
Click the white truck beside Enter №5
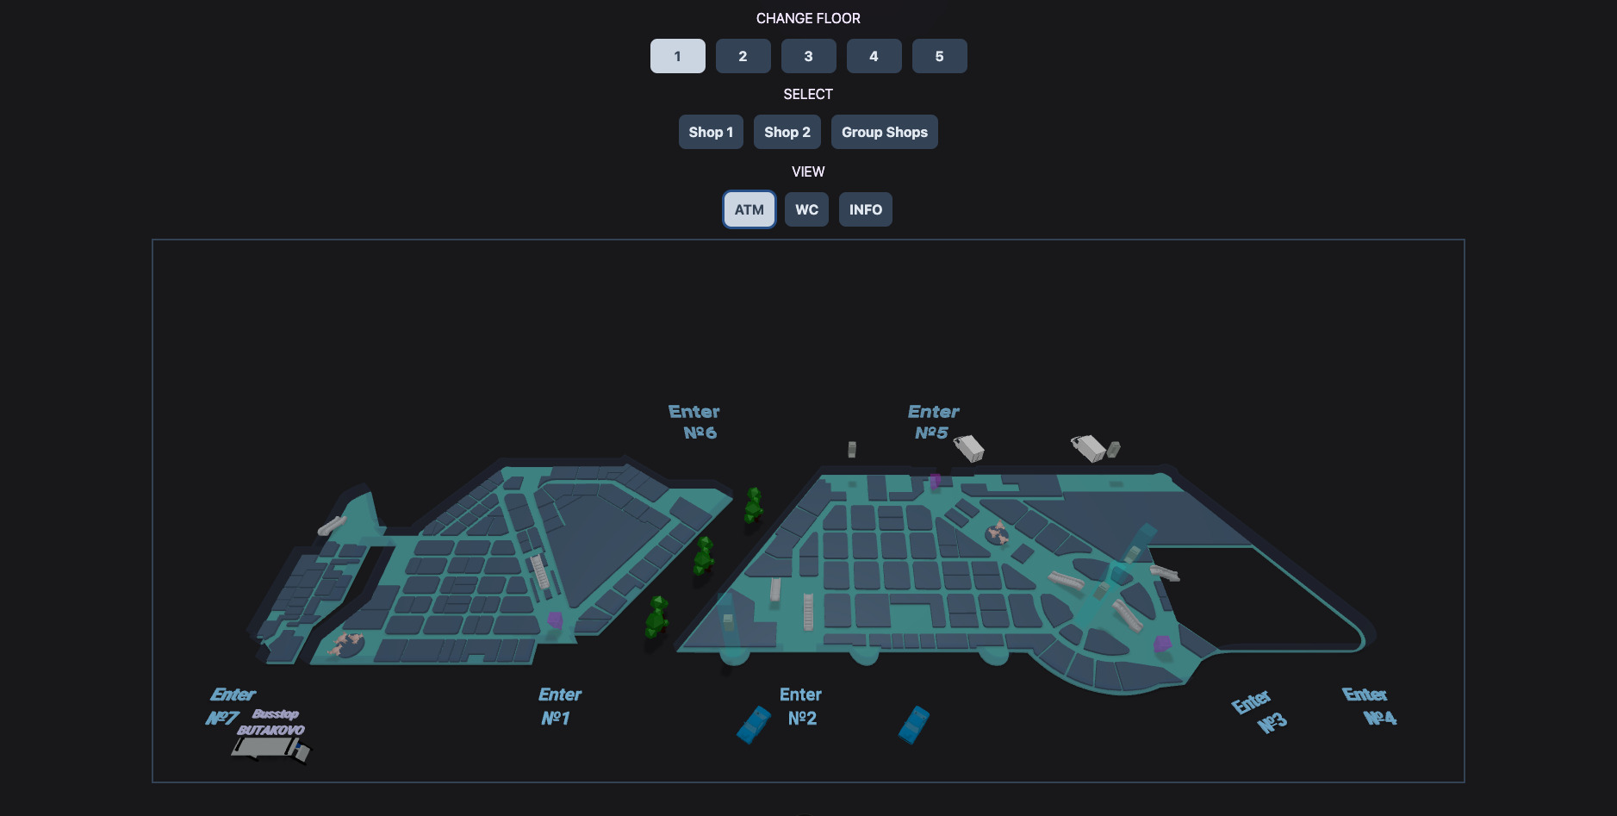tap(969, 448)
